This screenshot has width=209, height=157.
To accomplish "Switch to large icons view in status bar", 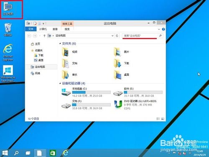I will tap(163, 119).
